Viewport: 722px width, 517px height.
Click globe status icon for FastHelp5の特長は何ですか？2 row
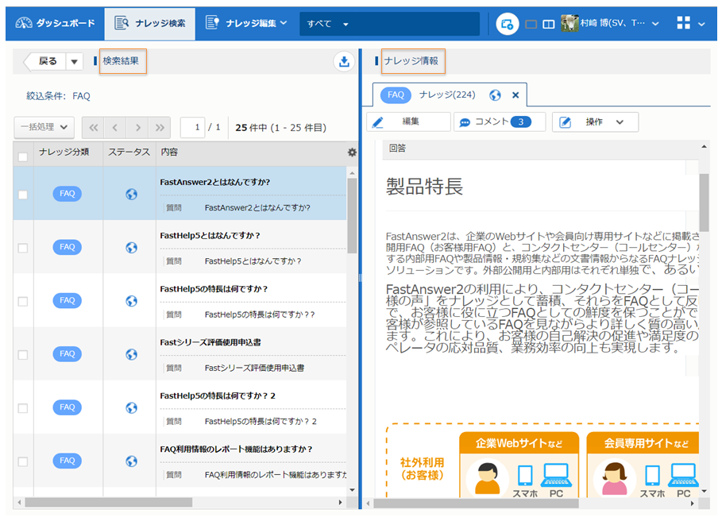[x=131, y=408]
